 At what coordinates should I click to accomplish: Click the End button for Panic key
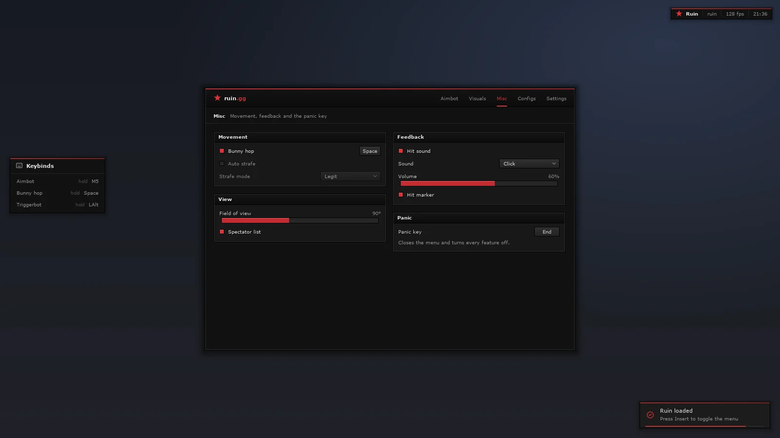(x=547, y=232)
